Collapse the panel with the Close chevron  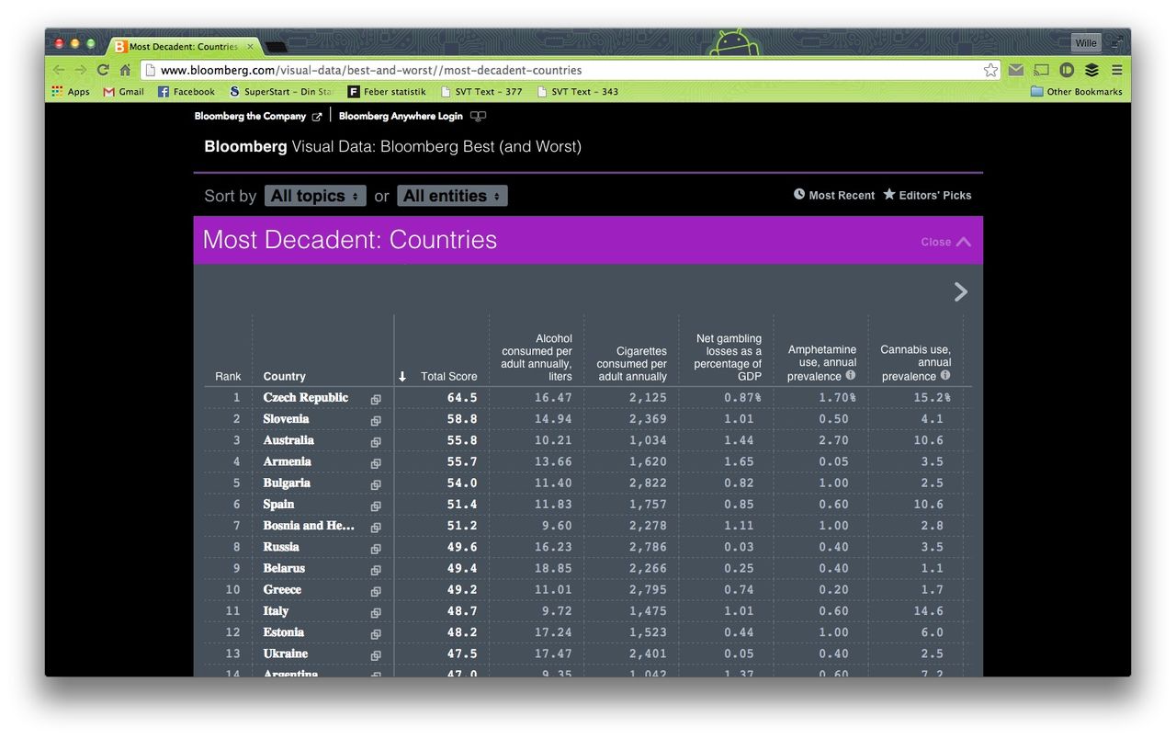coord(946,242)
